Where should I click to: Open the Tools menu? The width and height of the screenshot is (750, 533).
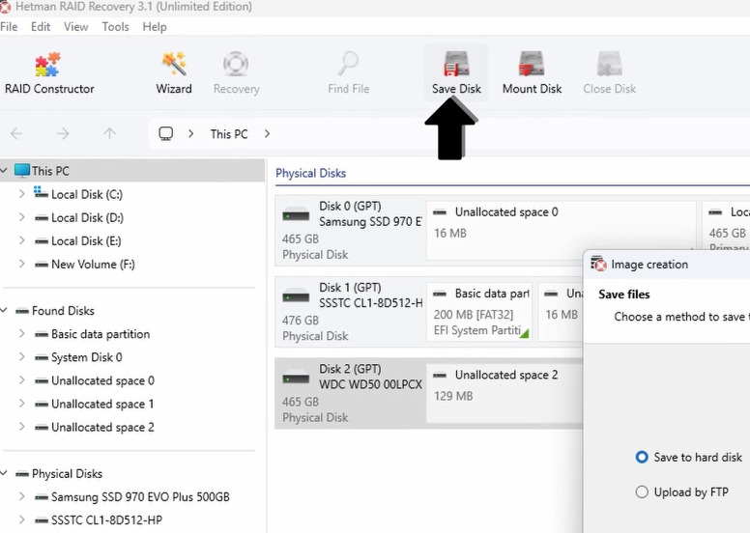click(115, 27)
